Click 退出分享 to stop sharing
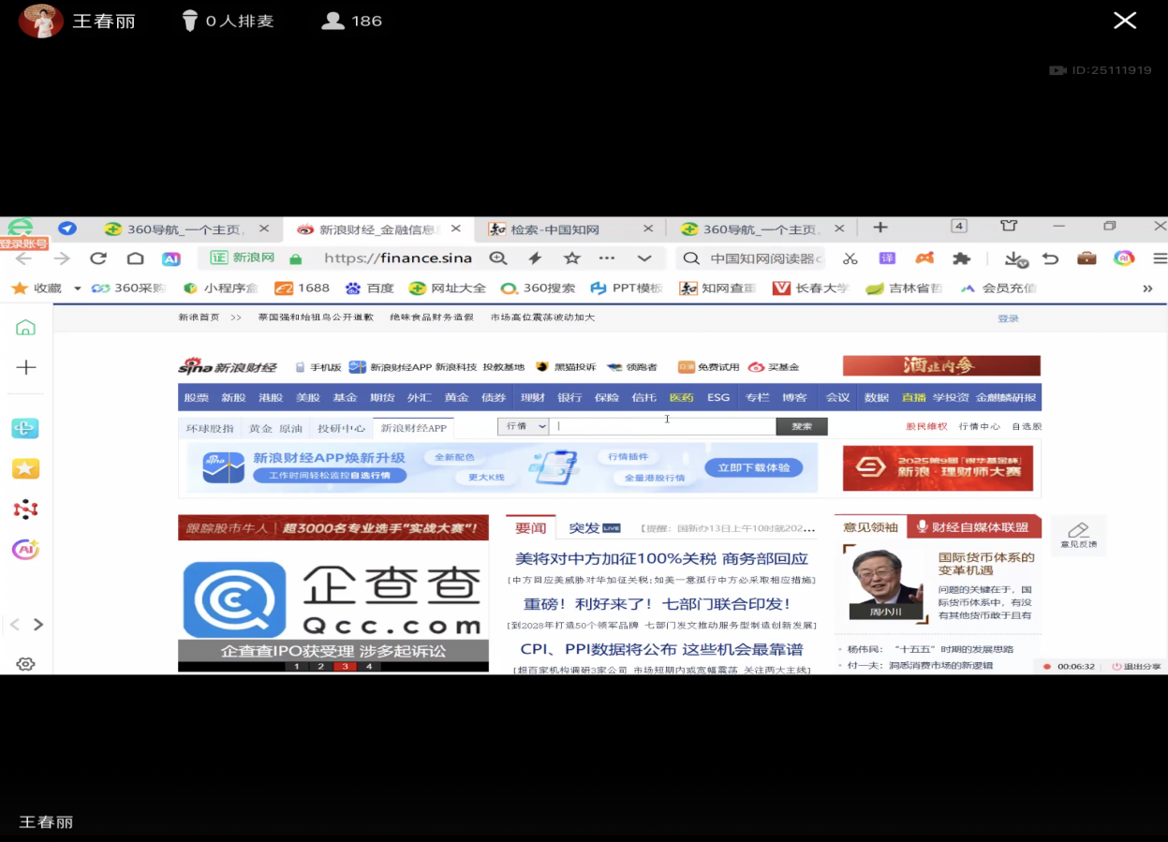 click(x=1136, y=666)
